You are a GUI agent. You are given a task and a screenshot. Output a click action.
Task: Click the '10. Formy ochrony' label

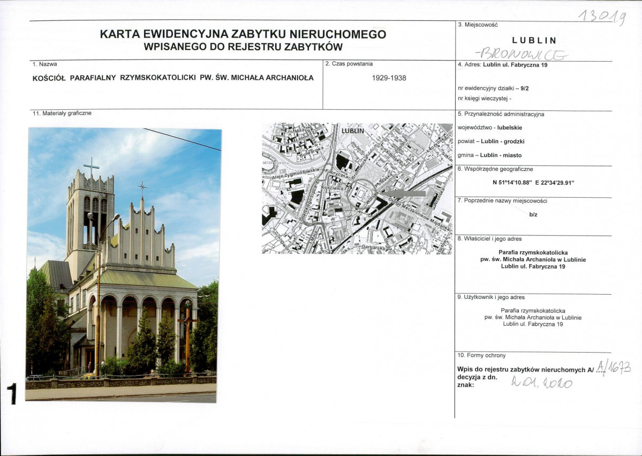click(x=481, y=355)
